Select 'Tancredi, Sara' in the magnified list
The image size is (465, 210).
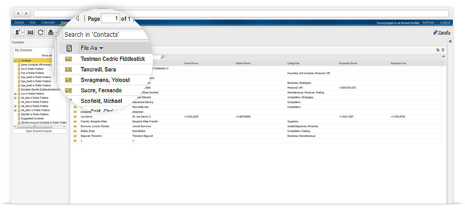coord(98,69)
